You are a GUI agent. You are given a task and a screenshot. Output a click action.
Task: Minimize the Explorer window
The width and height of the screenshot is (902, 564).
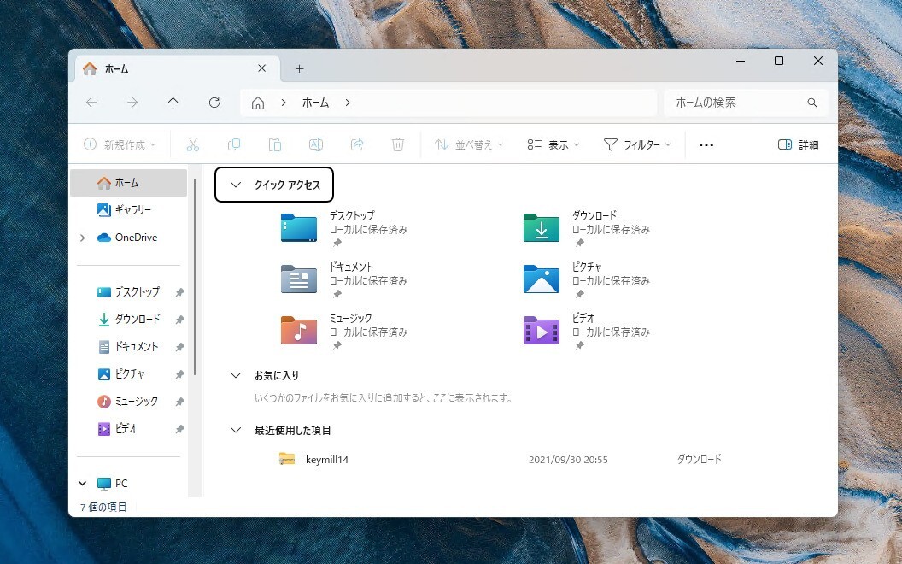click(x=741, y=61)
